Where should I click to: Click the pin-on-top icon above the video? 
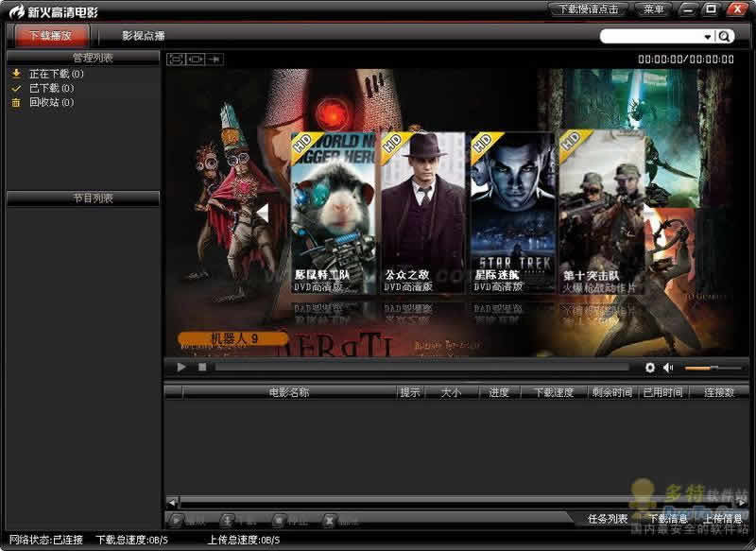[x=215, y=59]
